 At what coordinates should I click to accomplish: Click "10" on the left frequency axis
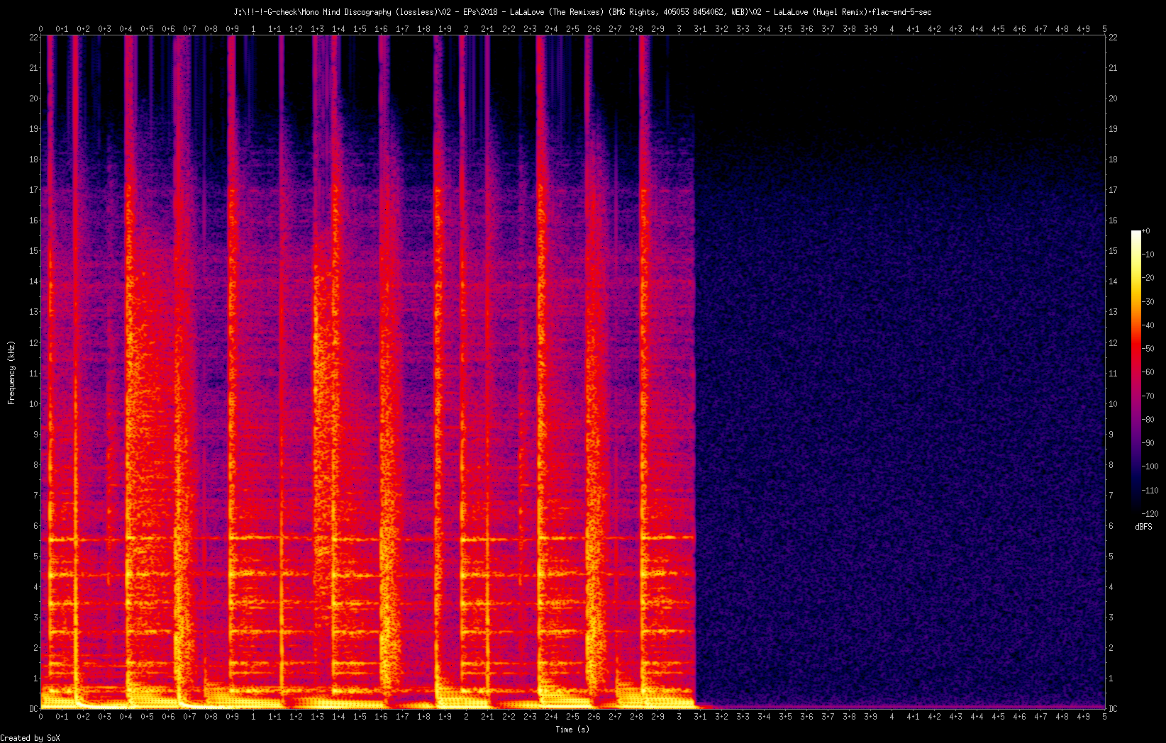coord(33,404)
